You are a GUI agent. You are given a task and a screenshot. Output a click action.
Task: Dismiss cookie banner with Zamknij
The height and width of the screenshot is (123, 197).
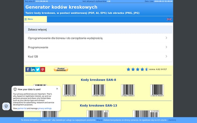(x=172, y=120)
